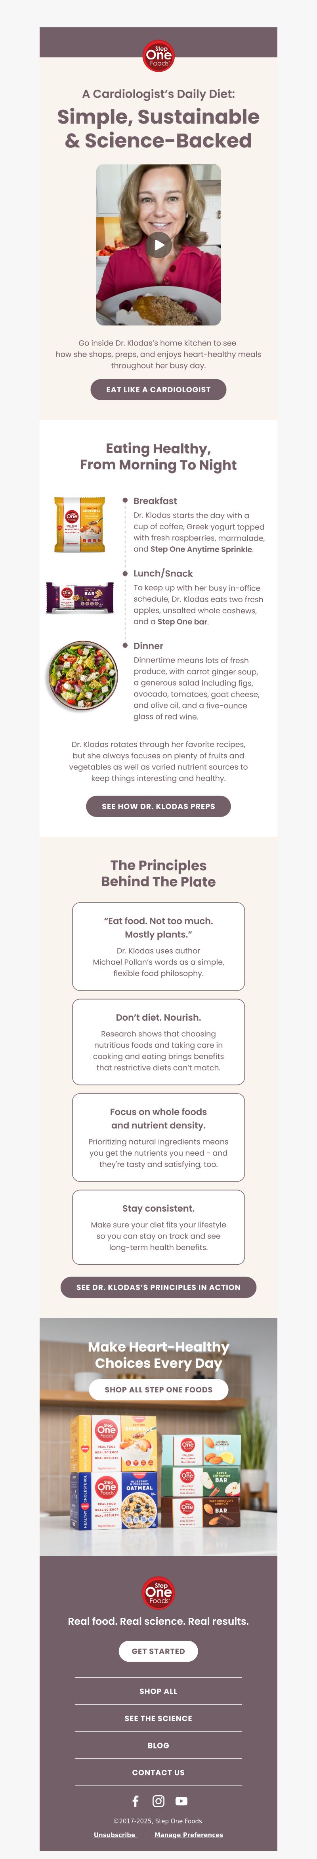Image resolution: width=317 pixels, height=1859 pixels.
Task: Click See Dr. Klodas's Principles in Action
Action: point(158,1287)
